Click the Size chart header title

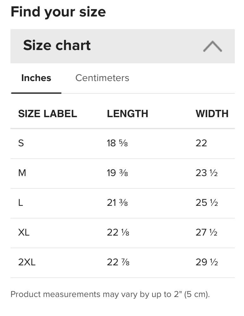click(x=57, y=45)
